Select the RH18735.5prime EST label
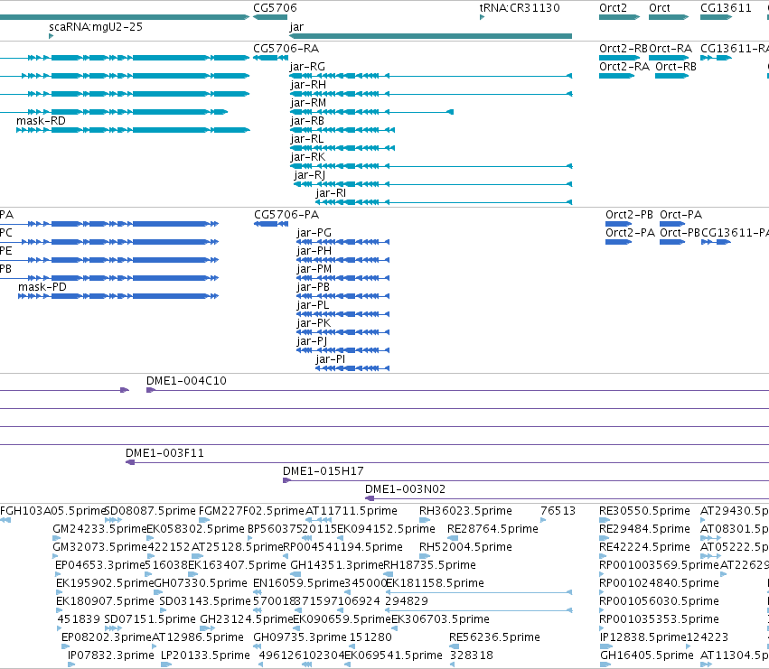Screen dimensions: 769x669 click(x=429, y=565)
